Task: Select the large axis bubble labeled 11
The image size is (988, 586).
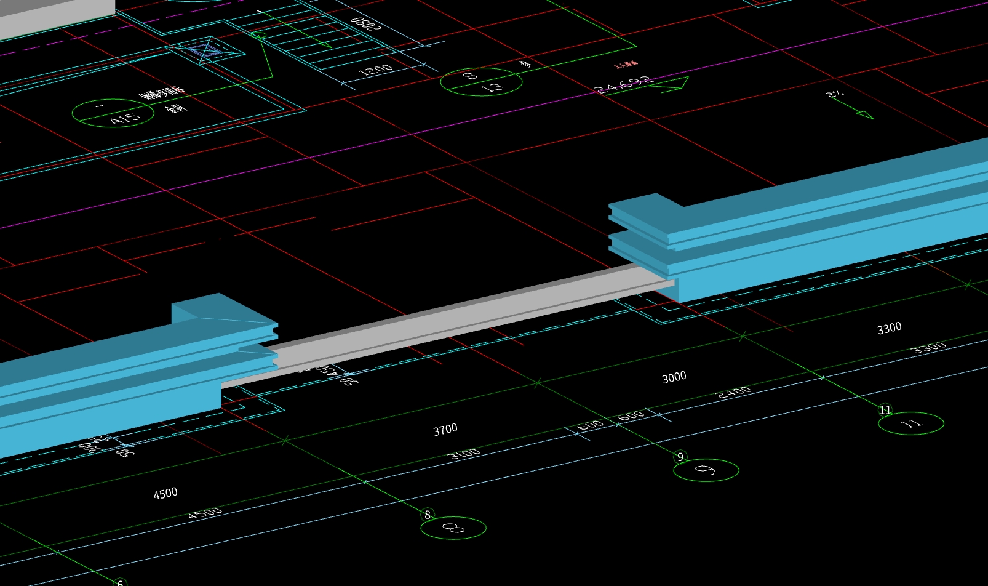Action: click(911, 423)
